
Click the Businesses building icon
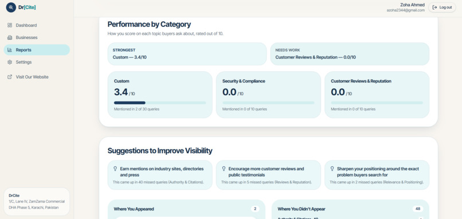click(x=10, y=37)
